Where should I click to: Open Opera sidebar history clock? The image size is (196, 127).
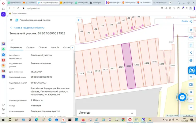pos(3,109)
